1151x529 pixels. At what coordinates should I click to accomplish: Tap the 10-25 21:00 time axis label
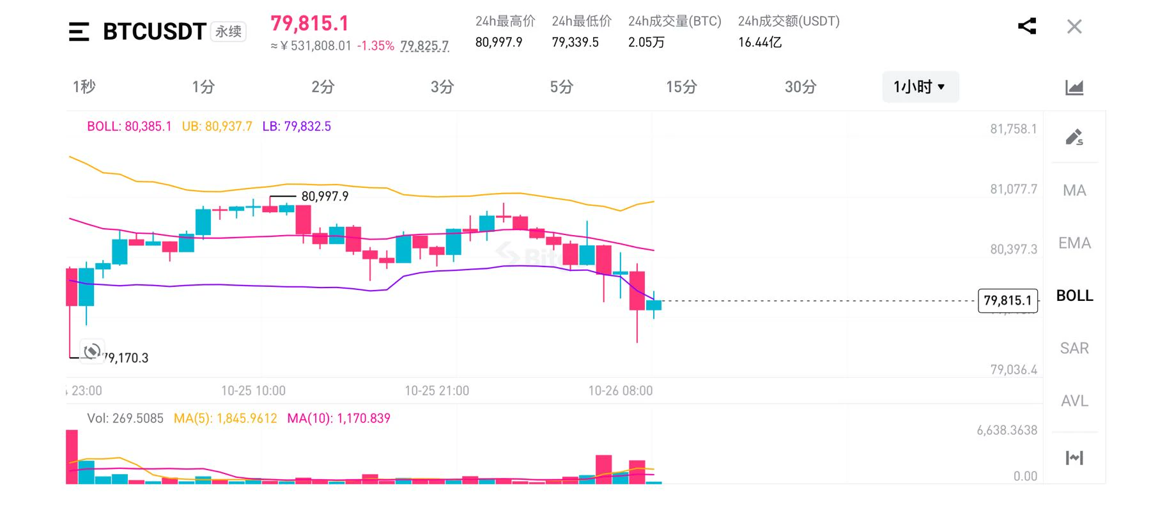(x=437, y=391)
